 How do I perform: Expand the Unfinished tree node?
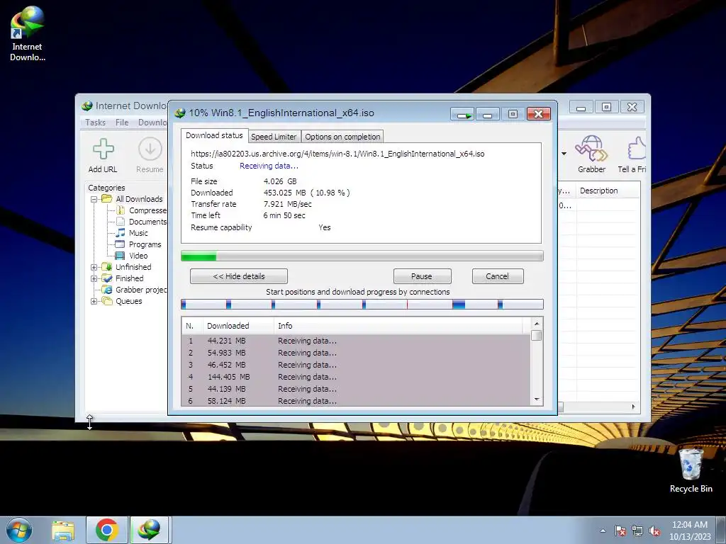click(94, 267)
